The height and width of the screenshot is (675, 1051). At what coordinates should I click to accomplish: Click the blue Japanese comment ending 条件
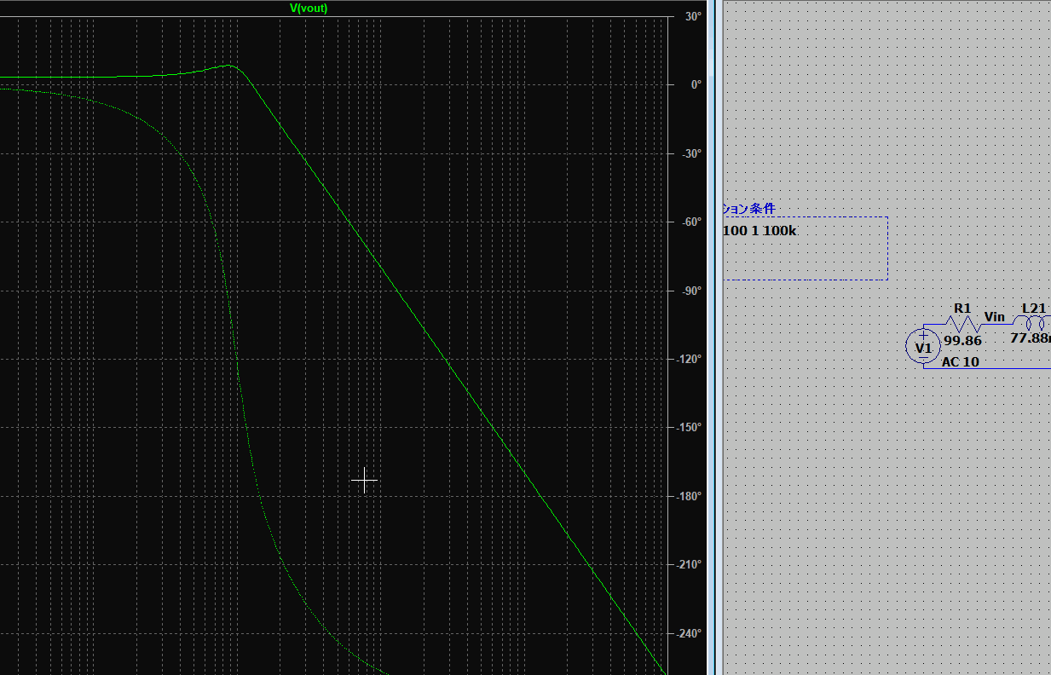tap(749, 209)
